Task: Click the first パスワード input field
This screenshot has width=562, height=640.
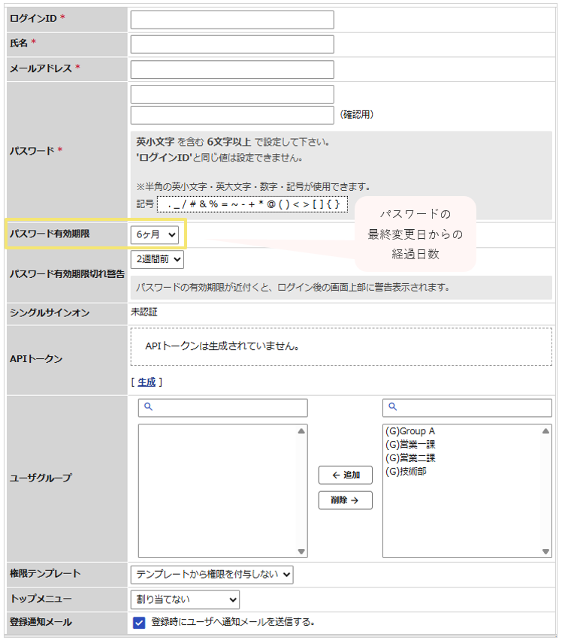Action: click(232, 95)
